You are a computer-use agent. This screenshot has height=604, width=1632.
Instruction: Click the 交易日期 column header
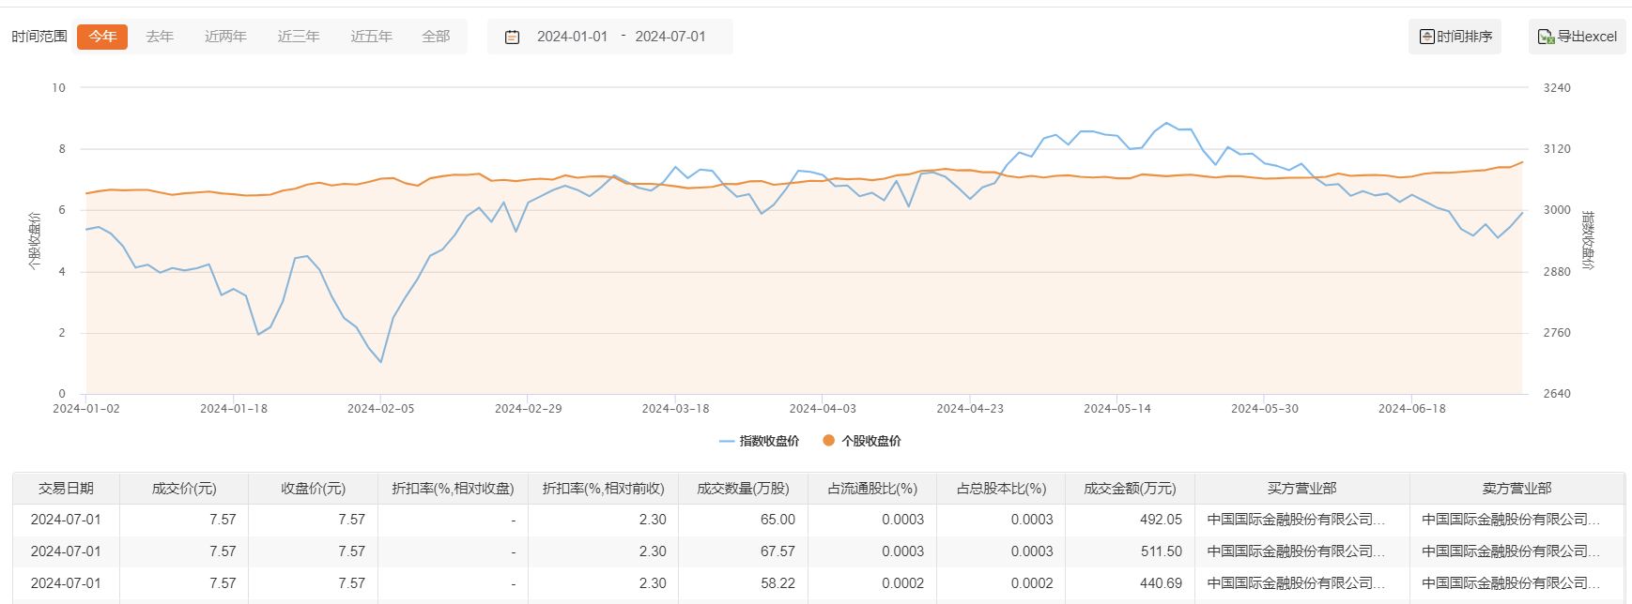pos(66,489)
